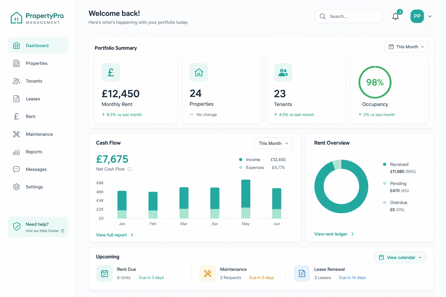Select the Rent pound-sign icon

[16, 116]
